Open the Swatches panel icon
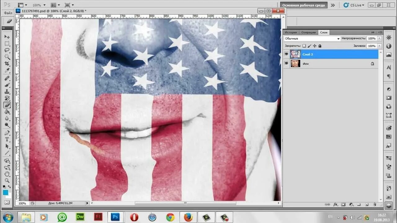Image resolution: width=397 pixels, height=223 pixels. [389, 137]
